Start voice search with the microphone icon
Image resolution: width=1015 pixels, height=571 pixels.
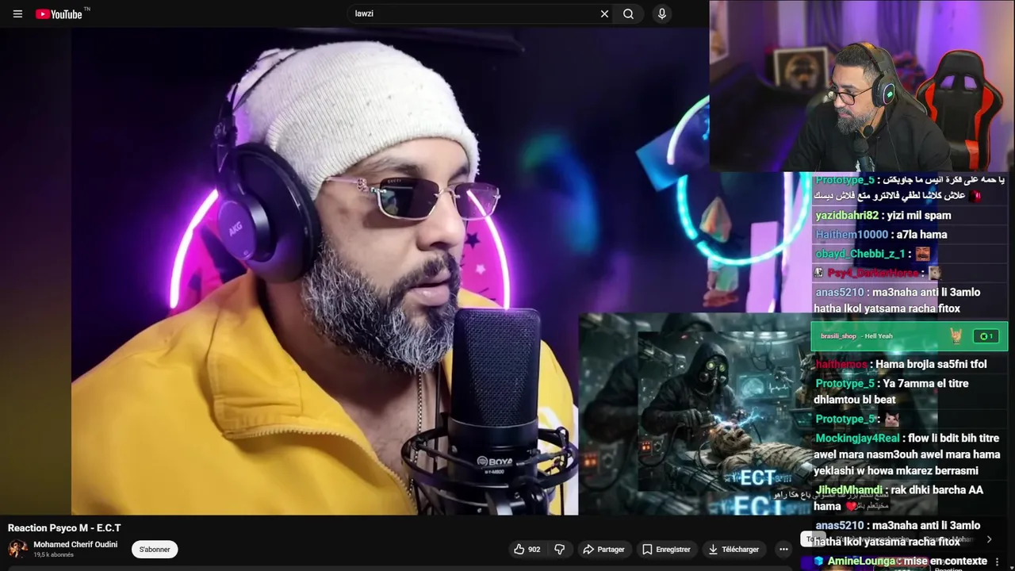pyautogui.click(x=661, y=13)
